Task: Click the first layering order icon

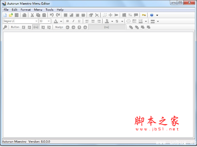Action: point(131,27)
